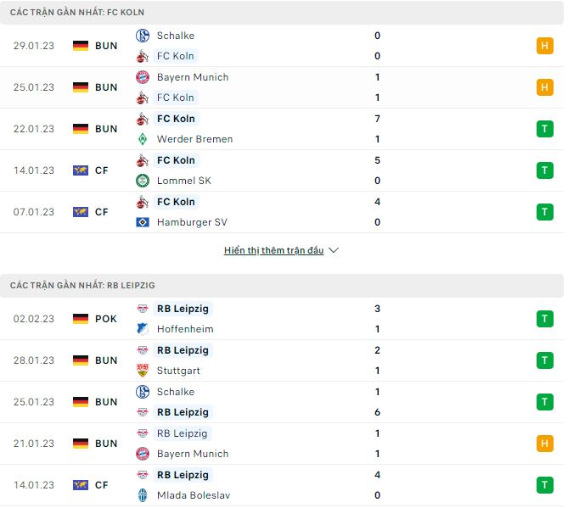568x508 pixels.
Task: Click the Schalke crest in the 29.01.23 match
Action: coord(143,36)
